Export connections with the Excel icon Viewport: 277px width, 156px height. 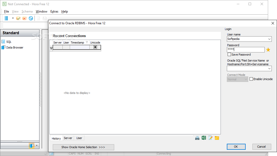pyautogui.click(x=204, y=138)
